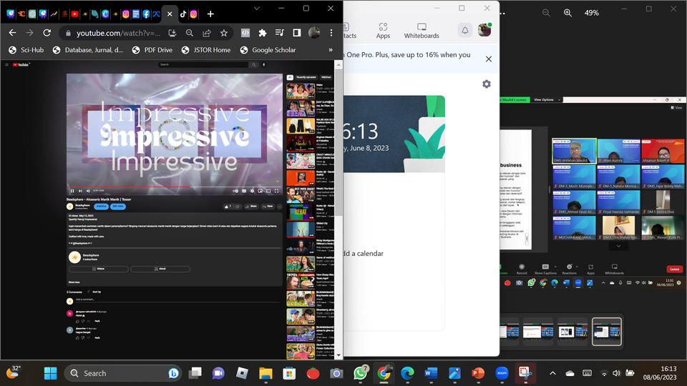Close the active YouTube tab

(x=170, y=14)
